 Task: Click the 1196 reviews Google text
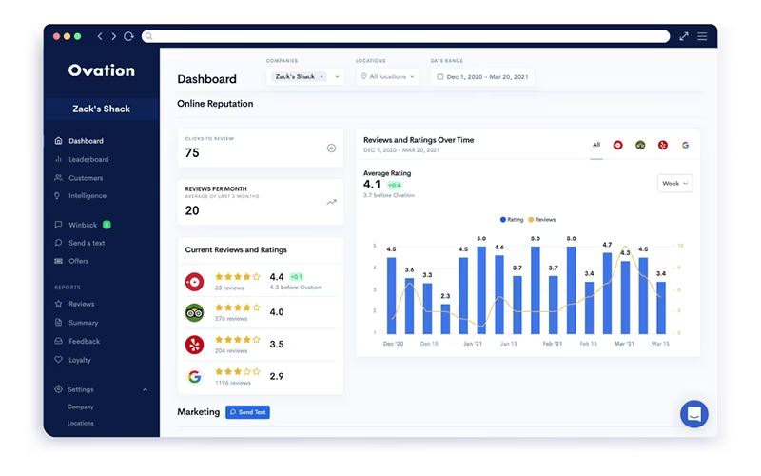[233, 383]
